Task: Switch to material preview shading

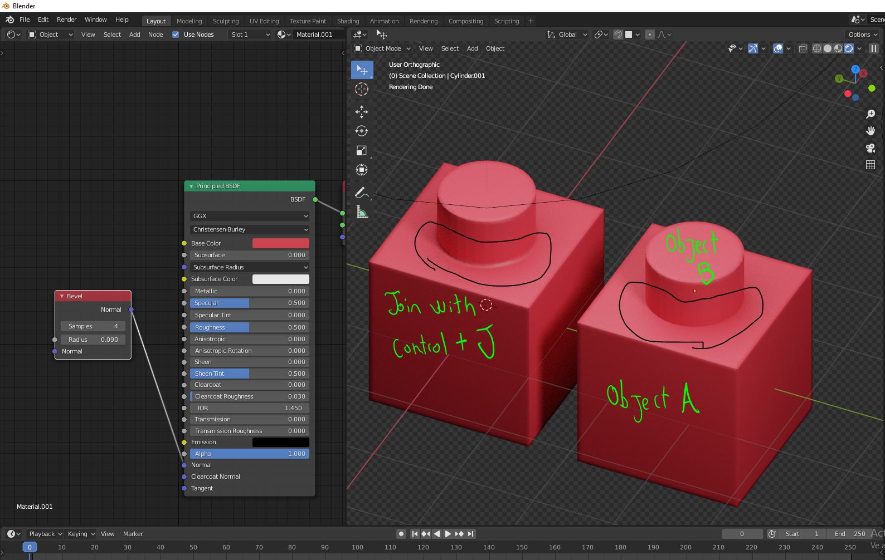Action: (x=838, y=48)
